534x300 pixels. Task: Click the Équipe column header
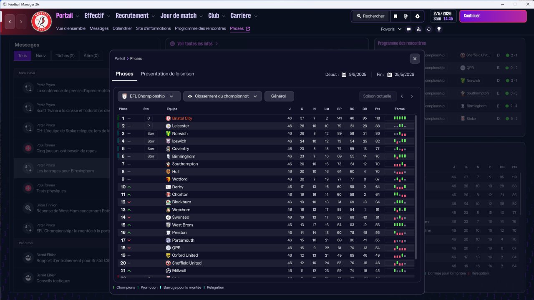click(x=172, y=109)
